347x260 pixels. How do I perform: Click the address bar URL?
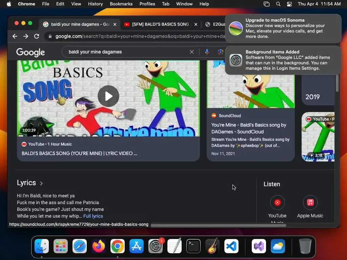coord(140,36)
